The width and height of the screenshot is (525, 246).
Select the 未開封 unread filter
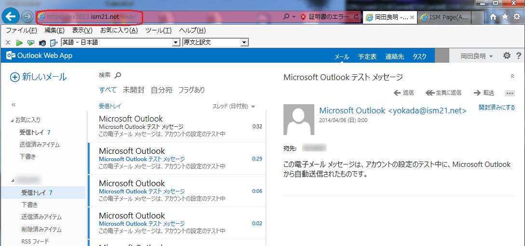[133, 90]
